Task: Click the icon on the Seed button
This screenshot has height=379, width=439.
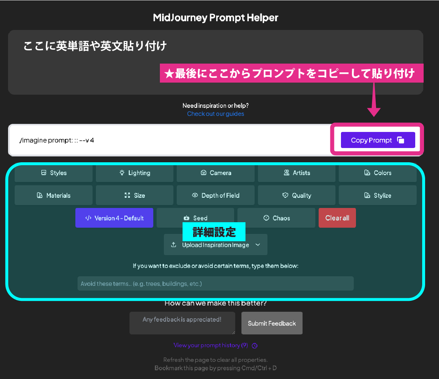Action: point(187,218)
